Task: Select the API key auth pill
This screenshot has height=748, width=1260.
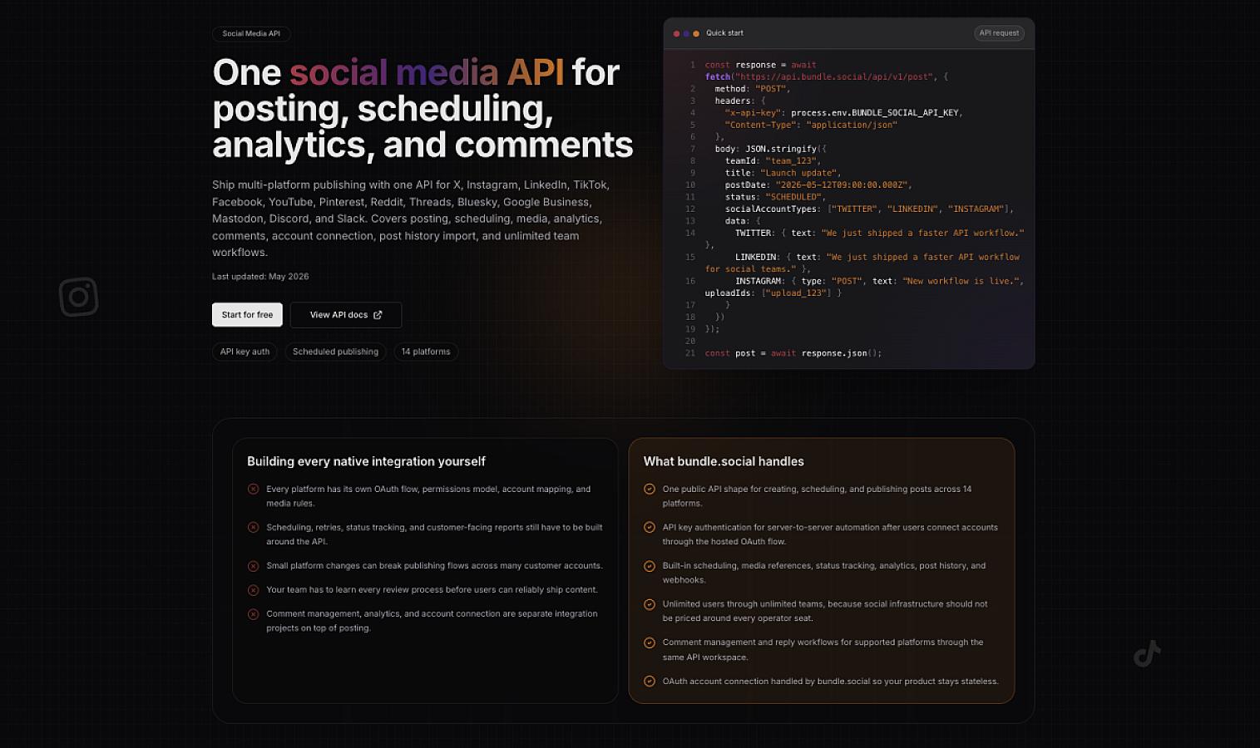Action: (x=245, y=352)
